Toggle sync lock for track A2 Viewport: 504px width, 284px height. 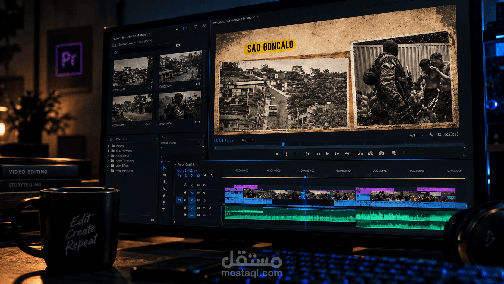click(199, 208)
